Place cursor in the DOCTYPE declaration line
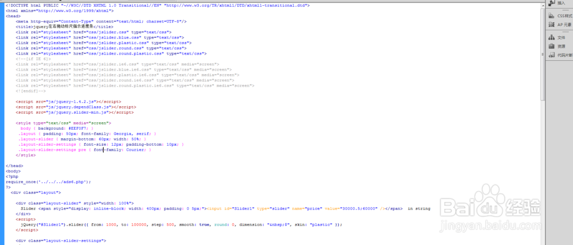 point(158,6)
